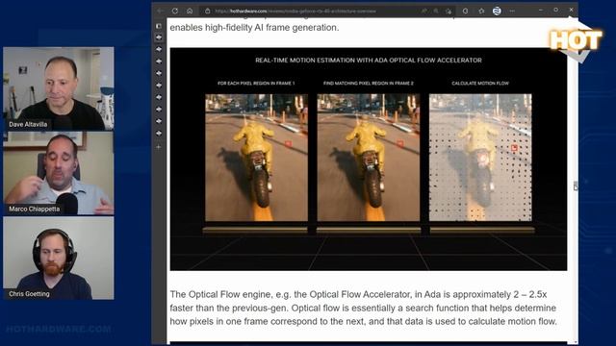616x346 pixels.
Task: Open the browser home page icon
Action: click(190, 11)
